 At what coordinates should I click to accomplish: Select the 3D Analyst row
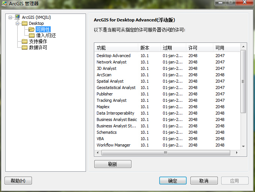[167, 68]
